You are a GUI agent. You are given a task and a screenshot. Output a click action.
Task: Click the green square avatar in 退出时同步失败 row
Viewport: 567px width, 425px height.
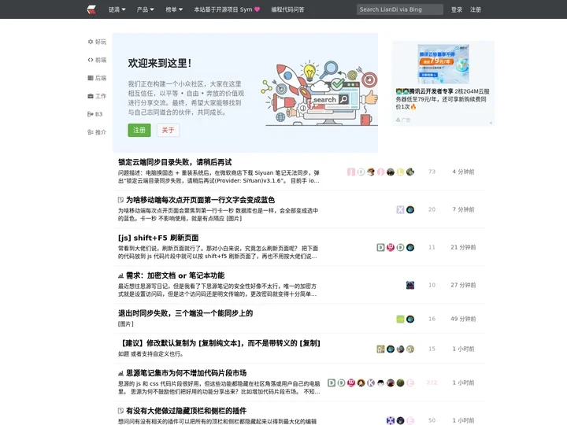tap(400, 319)
